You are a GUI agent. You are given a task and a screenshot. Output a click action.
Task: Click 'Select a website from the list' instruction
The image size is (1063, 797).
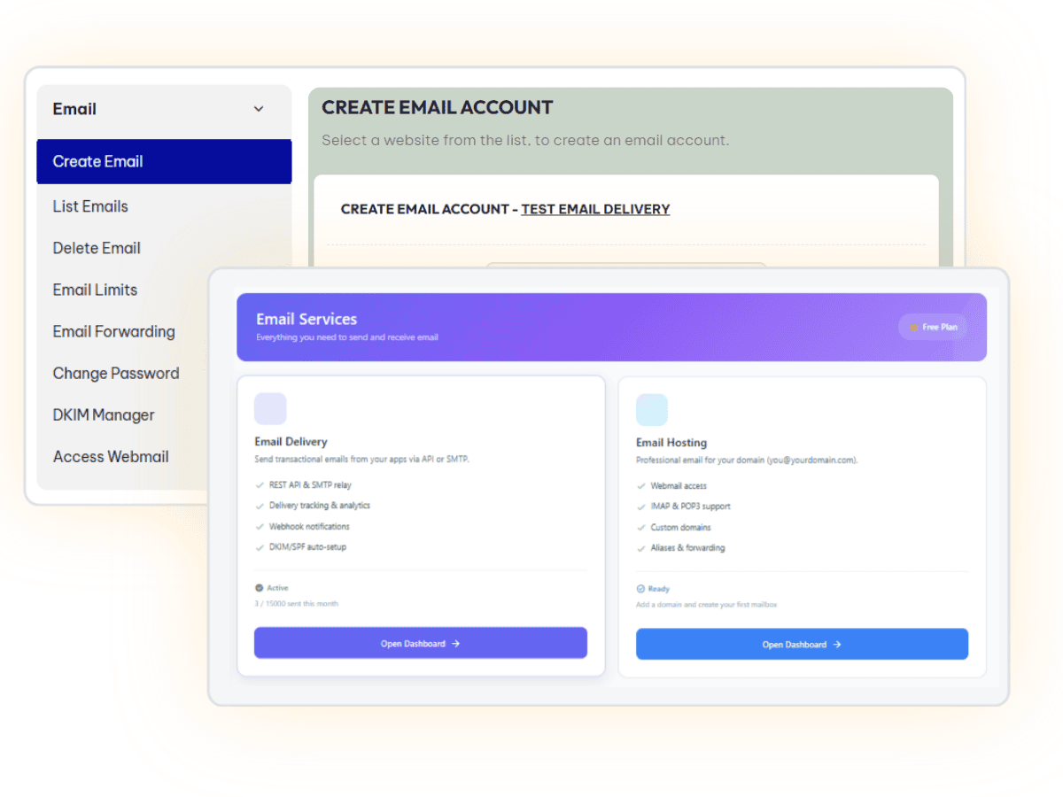pos(525,140)
